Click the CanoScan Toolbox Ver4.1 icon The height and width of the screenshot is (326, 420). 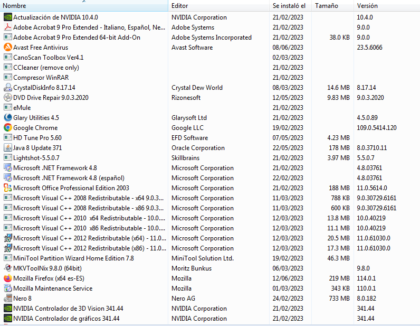tap(8, 57)
